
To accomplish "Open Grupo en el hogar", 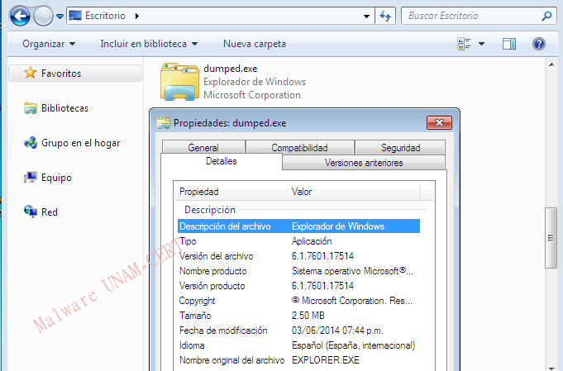I will [x=81, y=143].
